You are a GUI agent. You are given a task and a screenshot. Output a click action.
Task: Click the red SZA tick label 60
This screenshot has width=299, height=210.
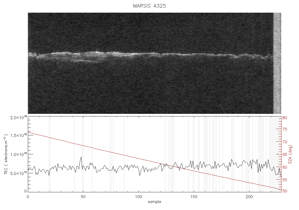point(285,167)
